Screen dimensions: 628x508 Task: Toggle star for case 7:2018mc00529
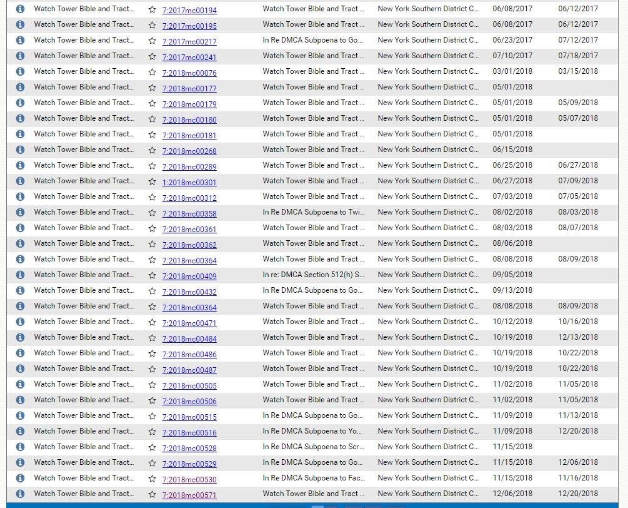coord(152,463)
